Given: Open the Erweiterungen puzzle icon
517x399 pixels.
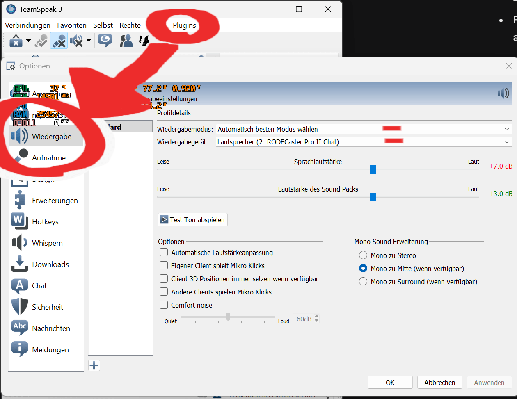Looking at the screenshot, I should tap(19, 201).
